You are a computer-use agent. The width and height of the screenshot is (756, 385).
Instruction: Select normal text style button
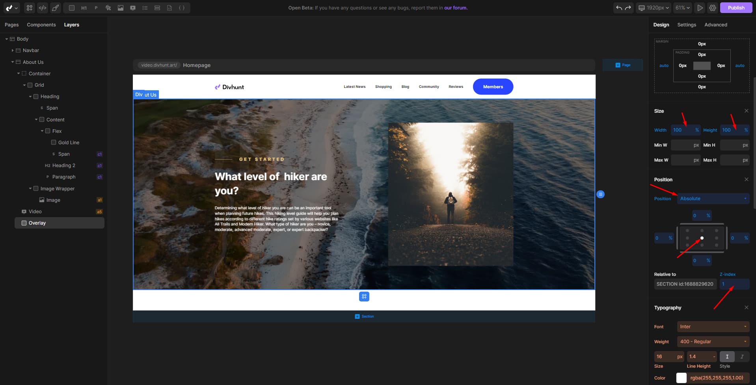pyautogui.click(x=727, y=357)
